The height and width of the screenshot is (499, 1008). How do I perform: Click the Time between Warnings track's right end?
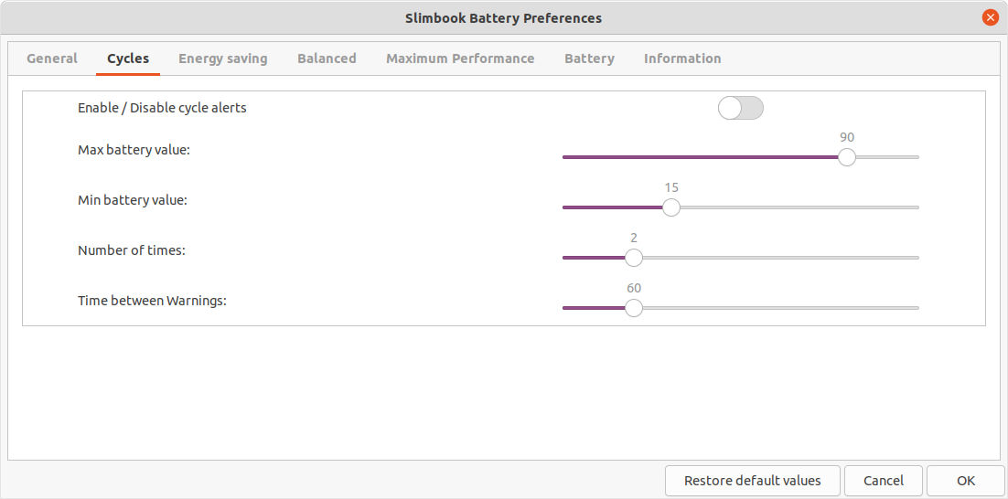[x=915, y=308]
